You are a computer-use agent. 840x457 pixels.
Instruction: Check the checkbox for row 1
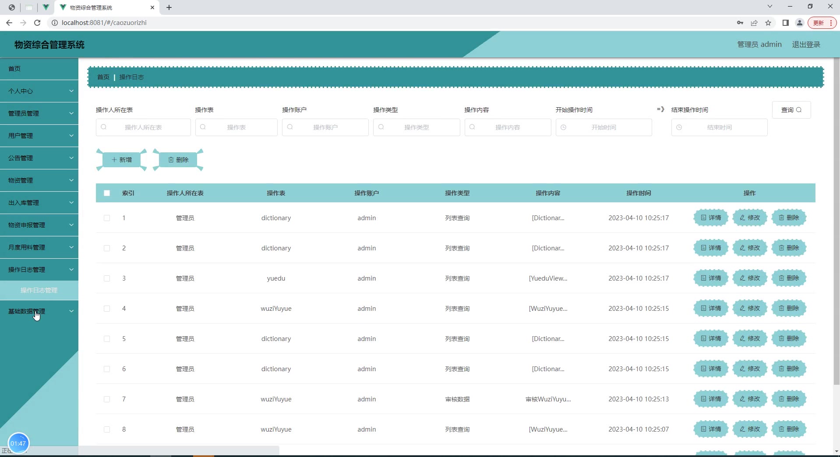(107, 218)
